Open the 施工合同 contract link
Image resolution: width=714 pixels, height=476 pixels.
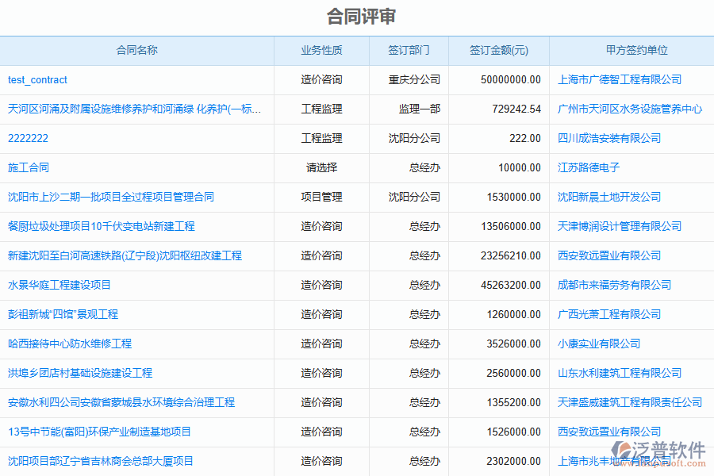29,167
